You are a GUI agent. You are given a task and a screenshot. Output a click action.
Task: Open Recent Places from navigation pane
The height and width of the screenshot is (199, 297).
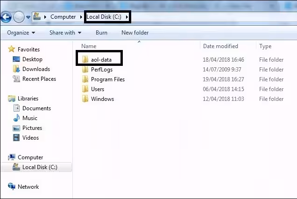click(x=39, y=79)
